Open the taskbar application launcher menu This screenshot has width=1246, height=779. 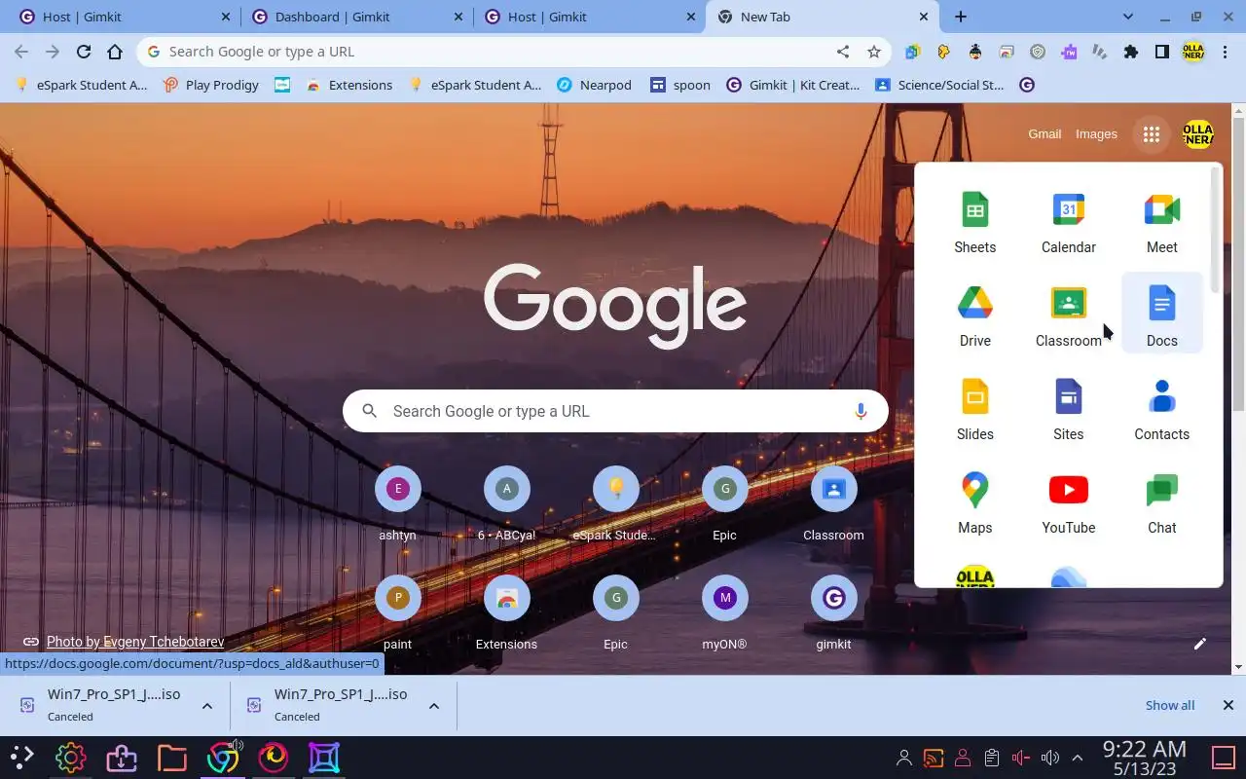coord(21,758)
